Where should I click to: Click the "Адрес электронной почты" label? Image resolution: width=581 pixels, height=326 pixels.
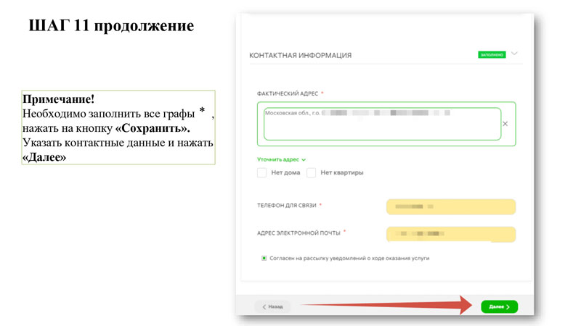click(x=298, y=233)
